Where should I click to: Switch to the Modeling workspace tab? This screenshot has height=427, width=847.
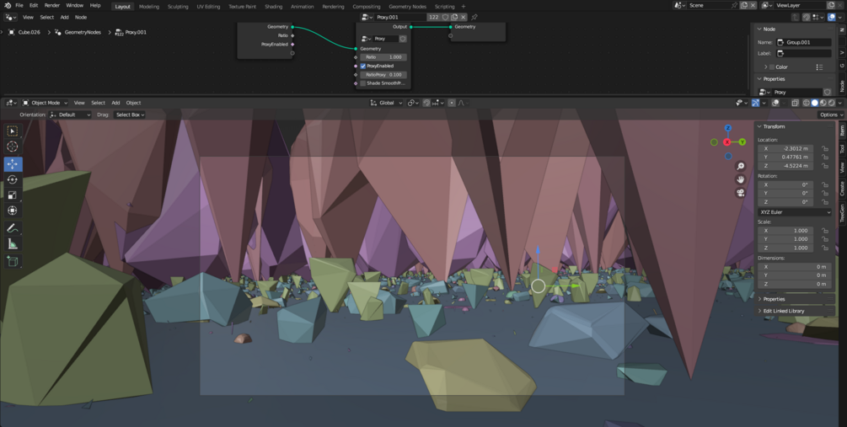pos(148,7)
